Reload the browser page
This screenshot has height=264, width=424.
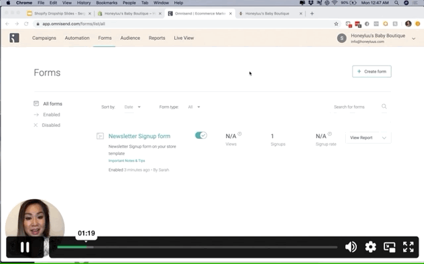point(26,24)
